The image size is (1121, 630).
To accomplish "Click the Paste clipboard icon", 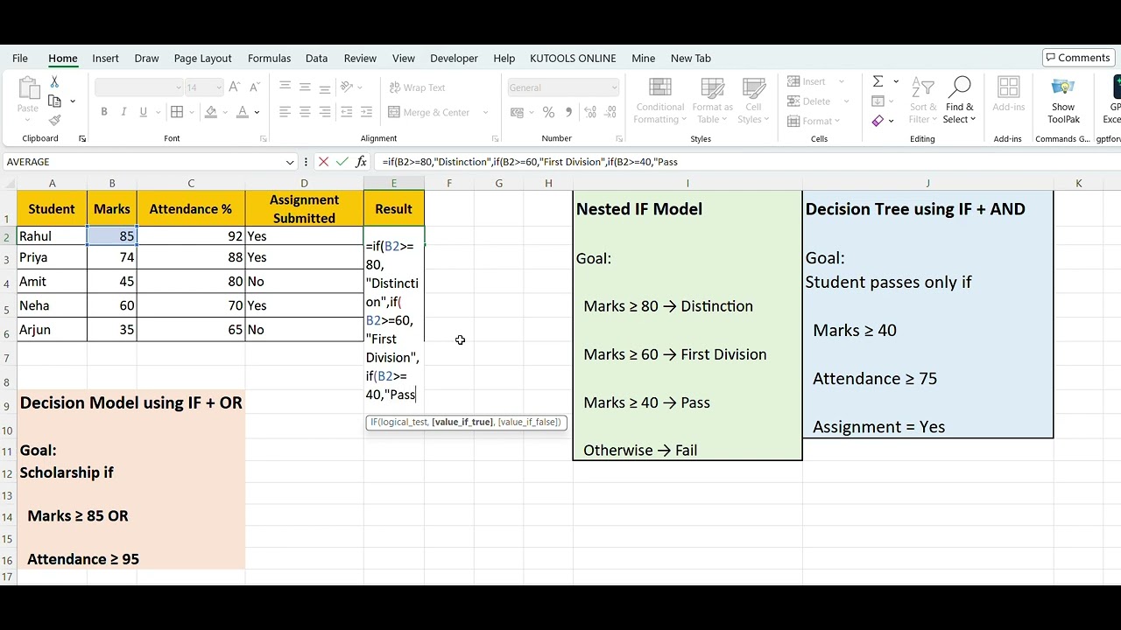I will point(28,88).
